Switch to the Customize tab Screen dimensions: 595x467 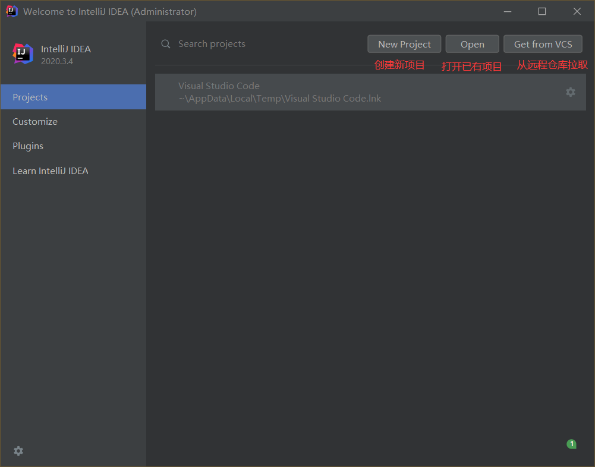(35, 122)
